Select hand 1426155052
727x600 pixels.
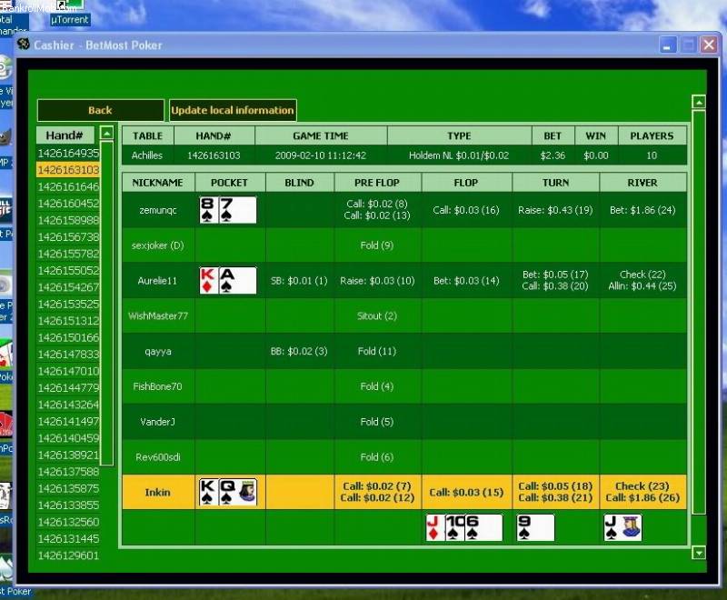click(x=68, y=270)
